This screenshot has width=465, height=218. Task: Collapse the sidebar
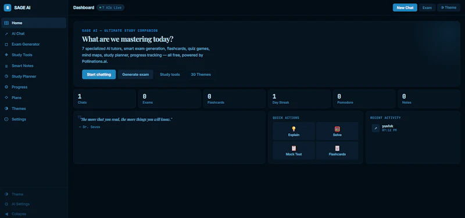coord(34,214)
